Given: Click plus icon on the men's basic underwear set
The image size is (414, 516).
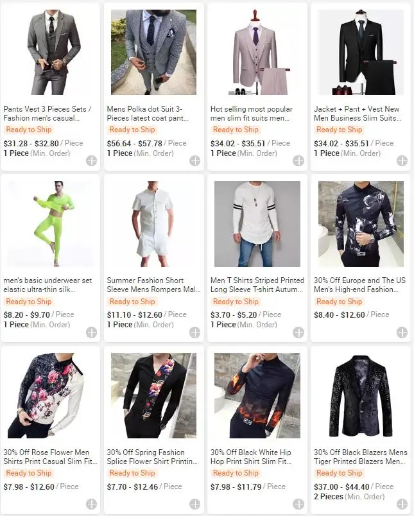Looking at the screenshot, I should click(92, 332).
